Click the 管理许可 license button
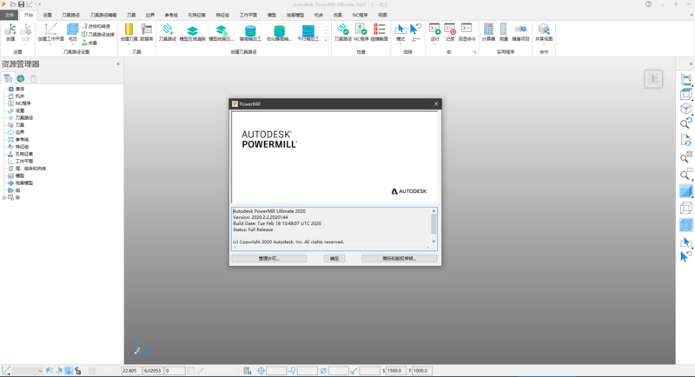 268,258
